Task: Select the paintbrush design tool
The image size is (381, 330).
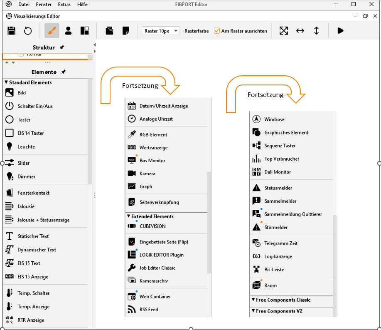Action: tap(52, 31)
